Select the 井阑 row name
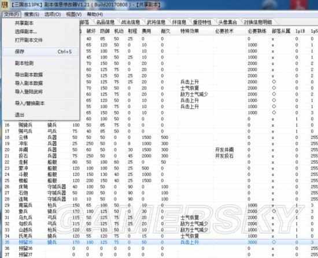The height and width of the screenshot is (258, 318). coord(23,150)
